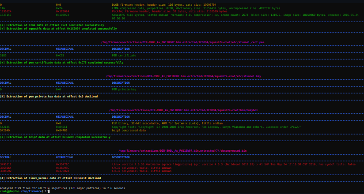Click DESCRIPTION header under stunnel_cert.pem

[121, 49]
